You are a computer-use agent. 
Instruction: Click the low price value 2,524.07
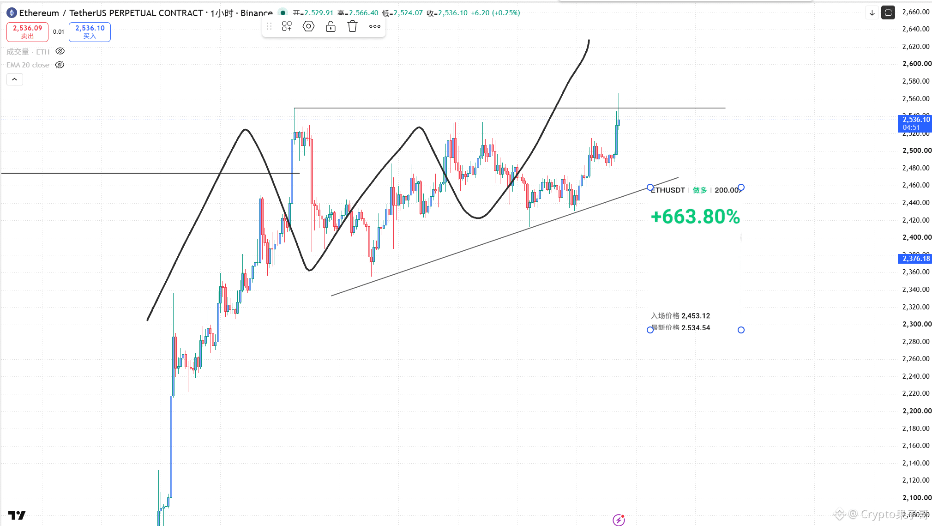408,13
